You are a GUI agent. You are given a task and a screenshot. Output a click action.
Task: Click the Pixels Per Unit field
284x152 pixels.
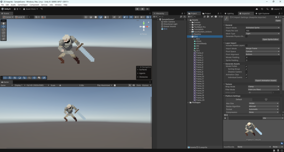262,31
